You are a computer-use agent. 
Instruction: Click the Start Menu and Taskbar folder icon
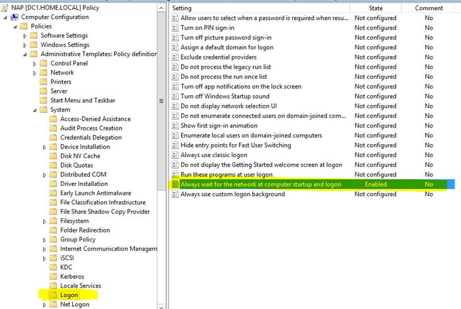44,100
